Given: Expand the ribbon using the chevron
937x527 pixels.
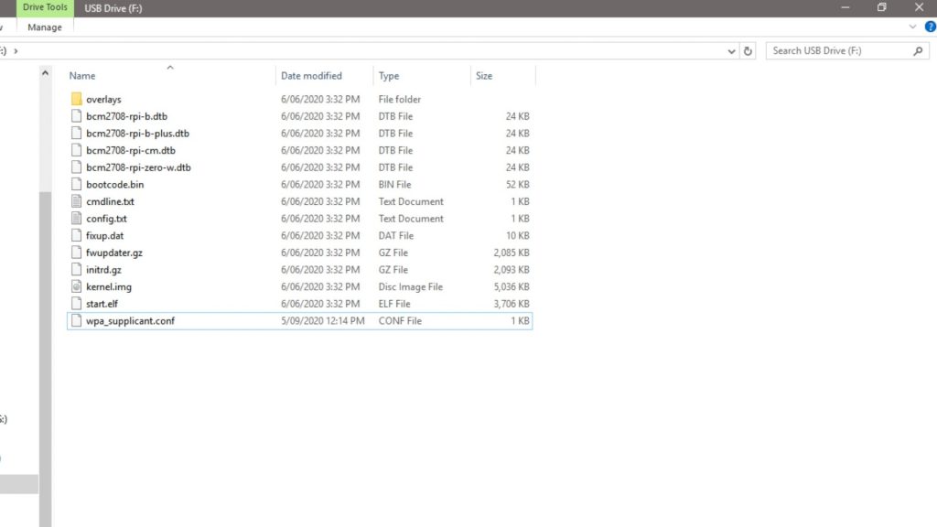Looking at the screenshot, I should click(912, 27).
